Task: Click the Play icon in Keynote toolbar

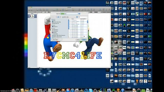Action: (x=32, y=10)
